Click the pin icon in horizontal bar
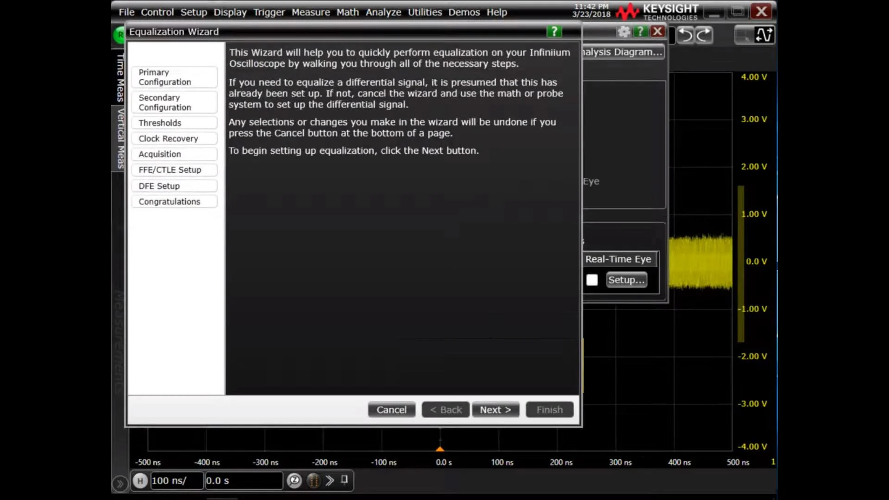The image size is (889, 500). pyautogui.click(x=344, y=480)
